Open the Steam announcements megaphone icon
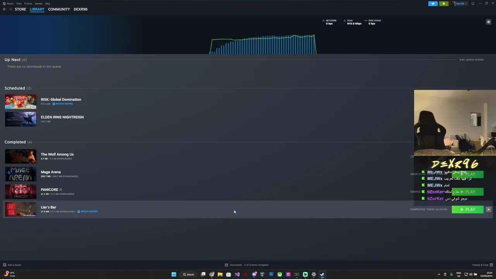The height and width of the screenshot is (279, 496). pos(433,3)
